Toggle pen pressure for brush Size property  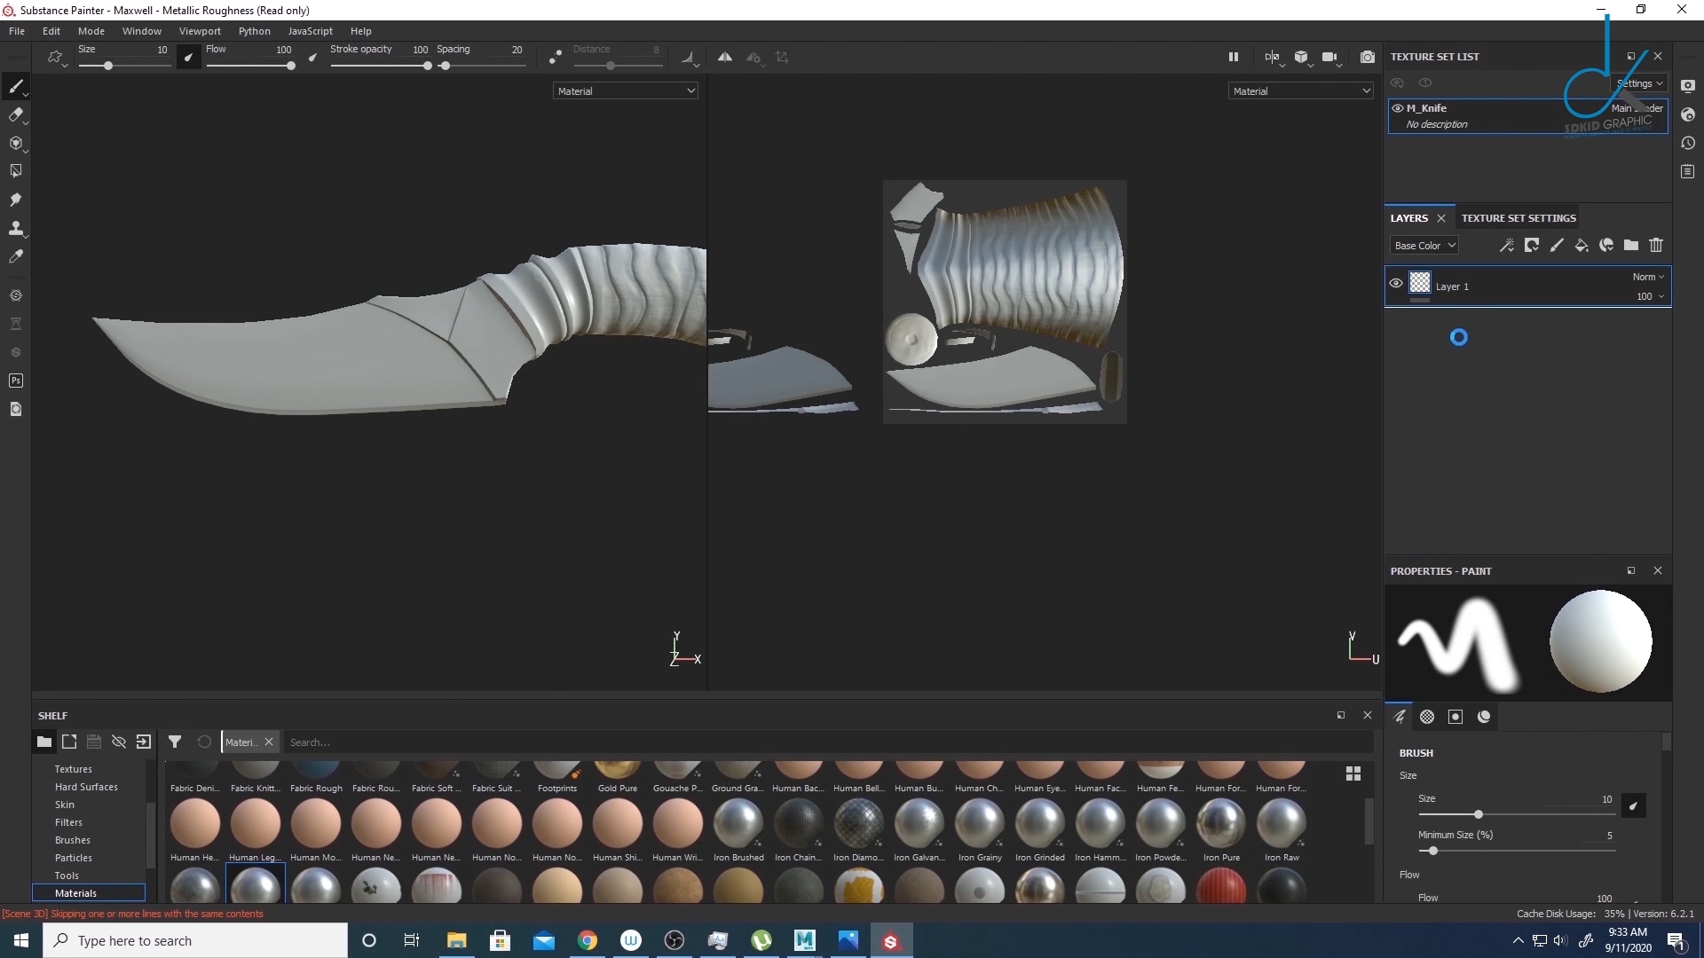tap(1633, 805)
